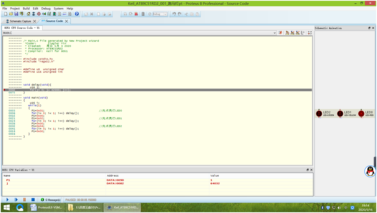Step the simulation one frame
The image size is (377, 213).
pyautogui.click(x=16, y=200)
